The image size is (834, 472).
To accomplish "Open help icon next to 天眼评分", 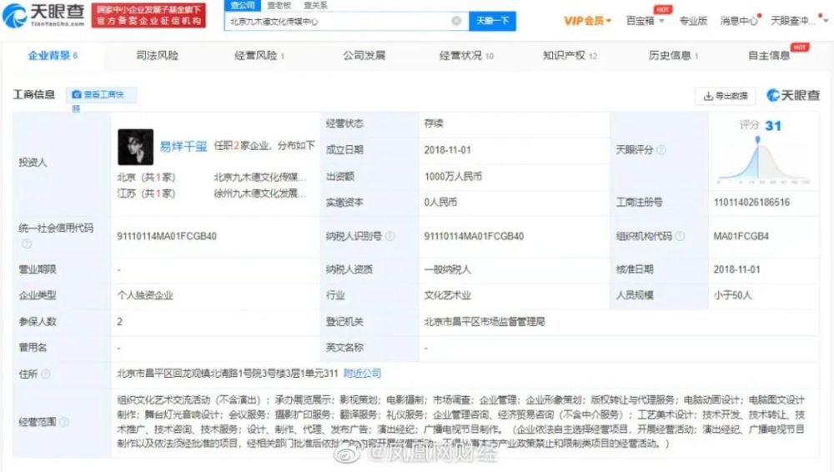I will pos(661,150).
